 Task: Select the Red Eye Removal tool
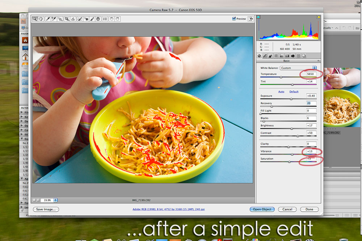(86, 19)
